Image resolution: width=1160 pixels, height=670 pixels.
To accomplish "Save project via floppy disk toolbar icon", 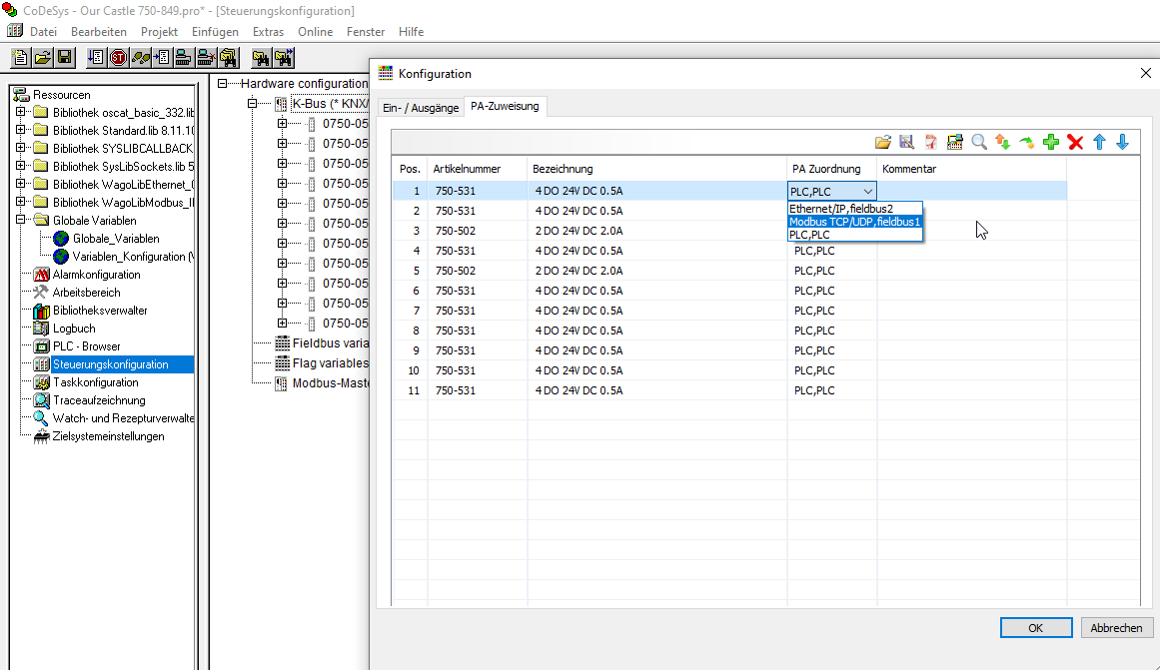I will coord(65,57).
